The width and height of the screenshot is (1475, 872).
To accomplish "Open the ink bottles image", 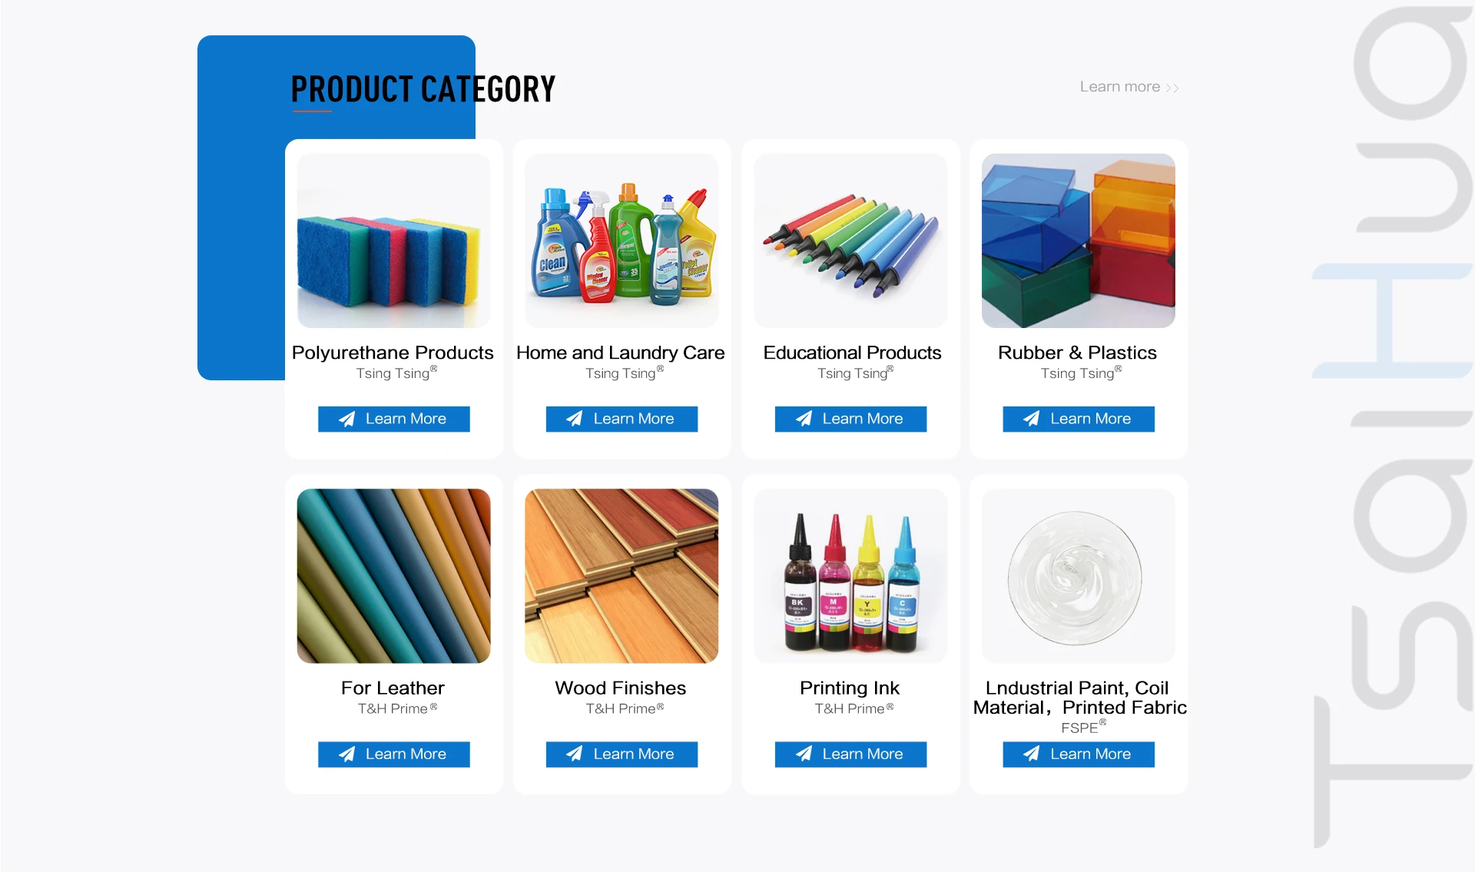I will pyautogui.click(x=850, y=576).
